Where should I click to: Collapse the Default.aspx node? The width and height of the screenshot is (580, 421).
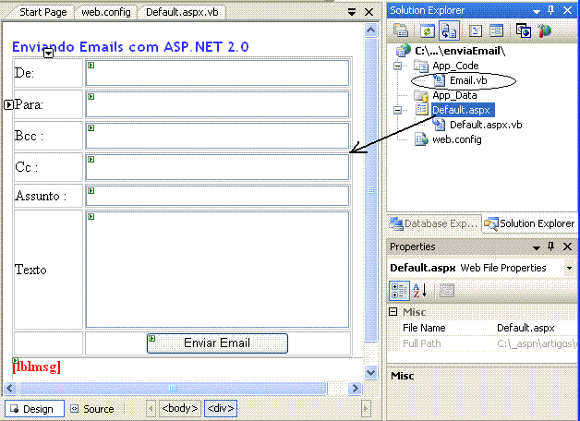pyautogui.click(x=398, y=110)
